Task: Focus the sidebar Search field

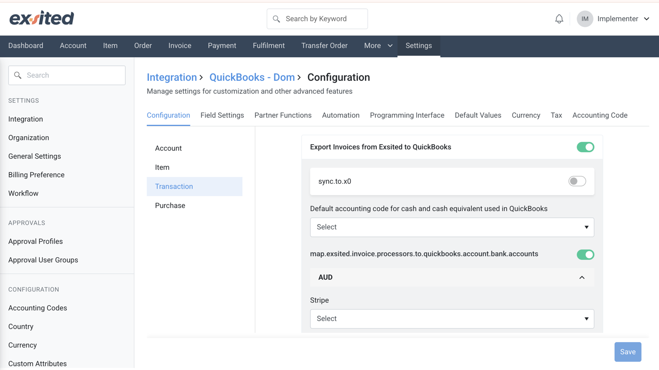Action: [x=67, y=75]
